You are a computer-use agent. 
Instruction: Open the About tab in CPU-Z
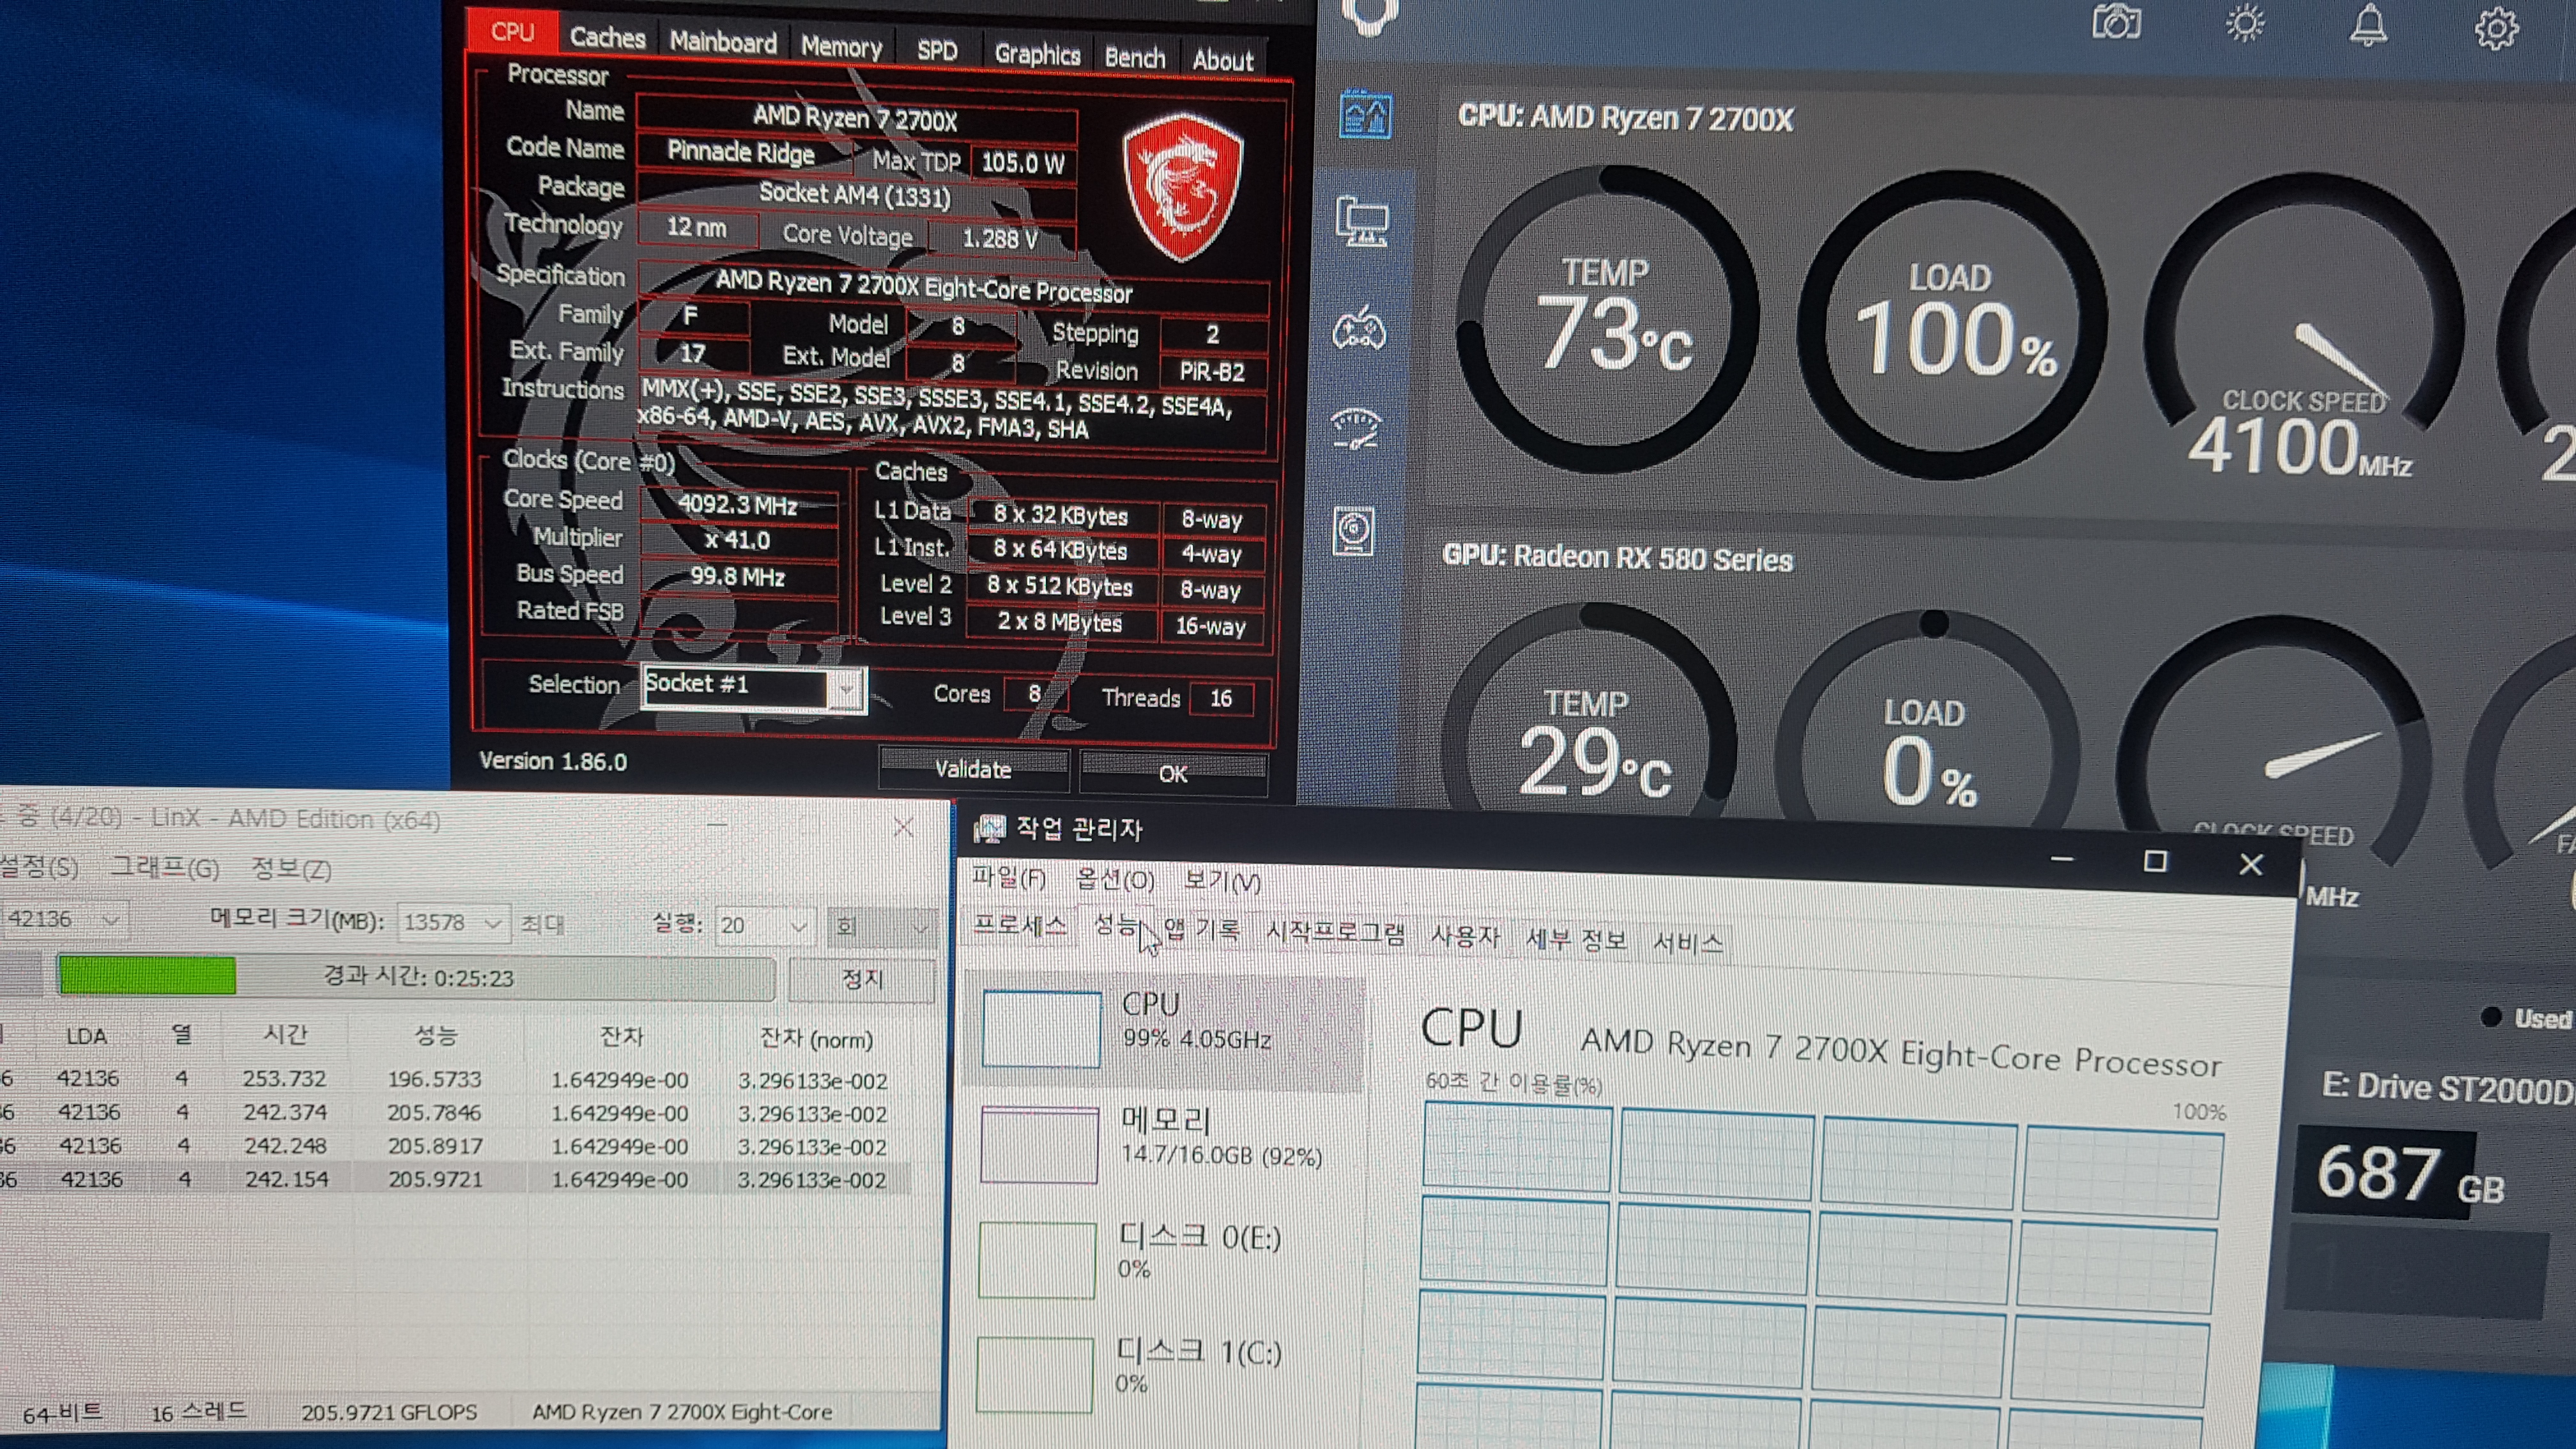(x=1222, y=61)
